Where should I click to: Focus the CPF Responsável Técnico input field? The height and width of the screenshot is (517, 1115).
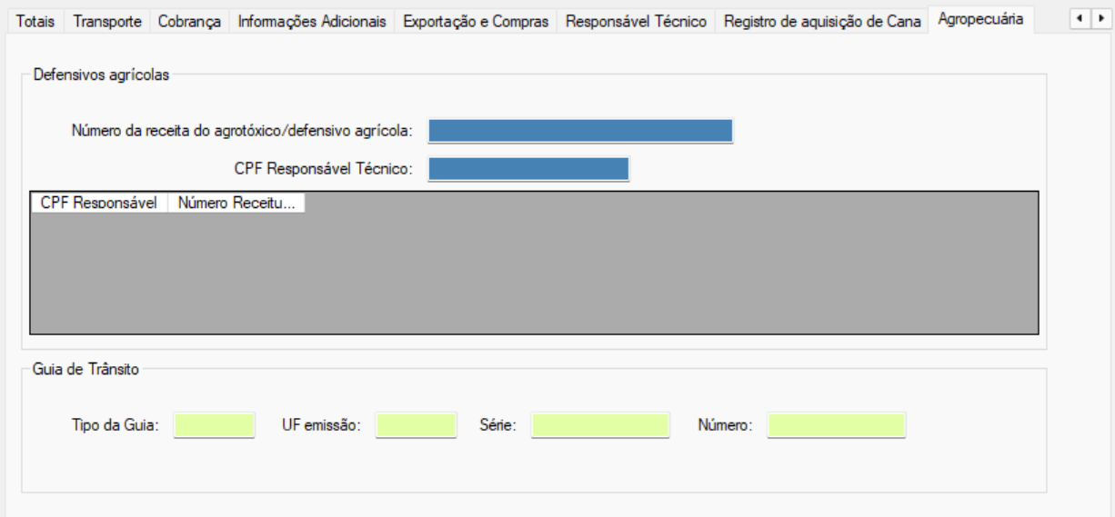[x=528, y=169]
